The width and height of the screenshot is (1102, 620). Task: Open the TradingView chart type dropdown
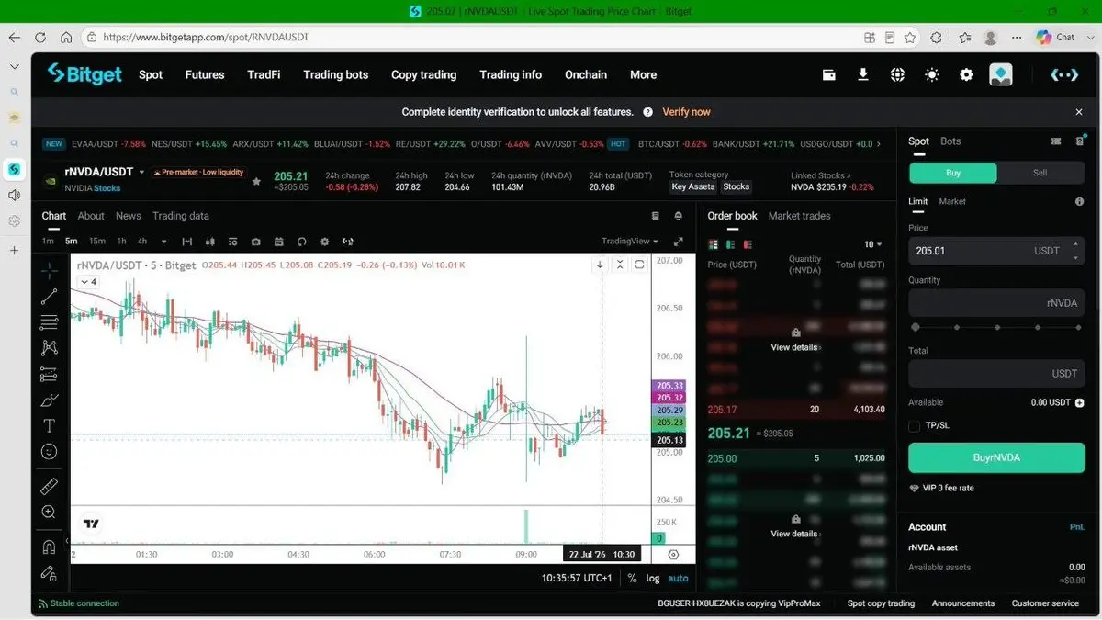click(x=630, y=242)
